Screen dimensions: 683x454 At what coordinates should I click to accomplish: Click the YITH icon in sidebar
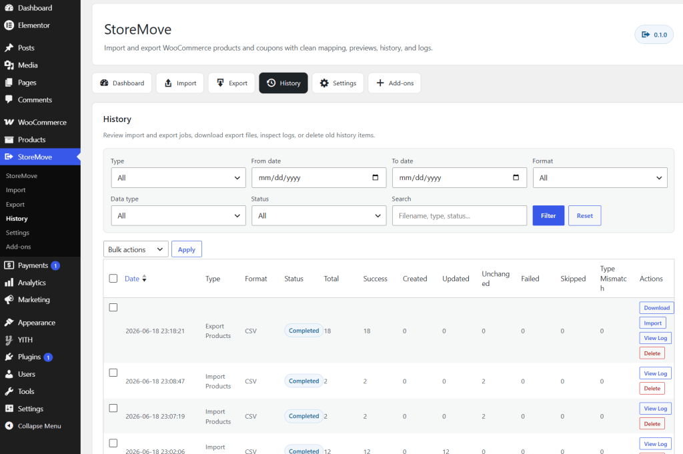[x=9, y=340]
